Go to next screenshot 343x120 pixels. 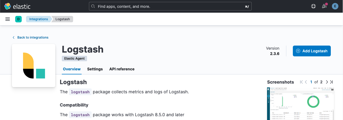pos(327,82)
